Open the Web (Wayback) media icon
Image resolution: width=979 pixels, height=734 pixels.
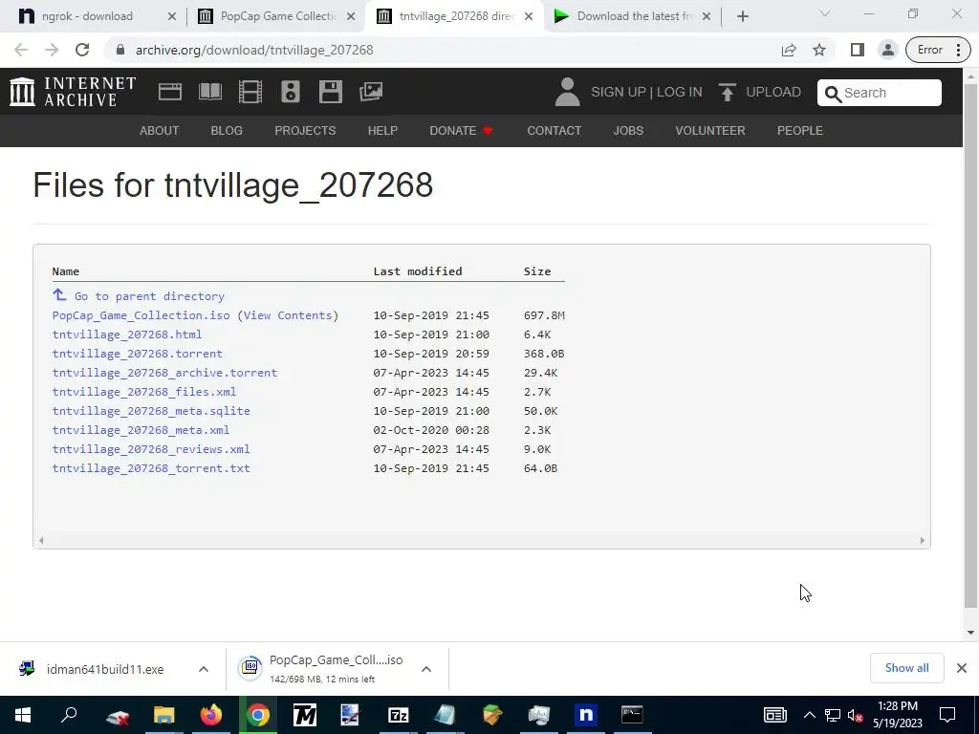(x=170, y=92)
